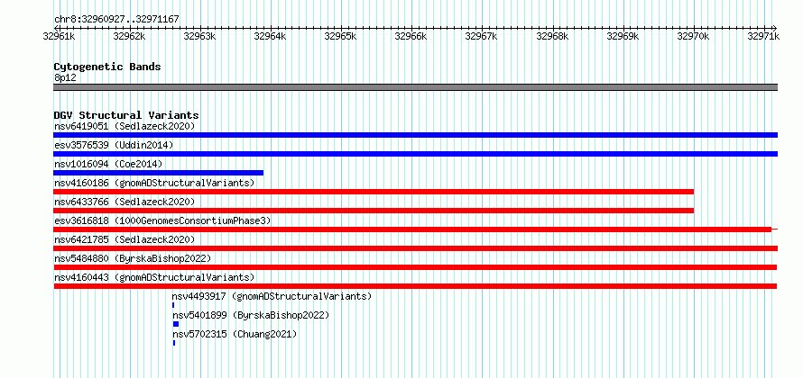The height and width of the screenshot is (378, 803).
Task: Select the red bar under nsv6433766
Action: [374, 211]
